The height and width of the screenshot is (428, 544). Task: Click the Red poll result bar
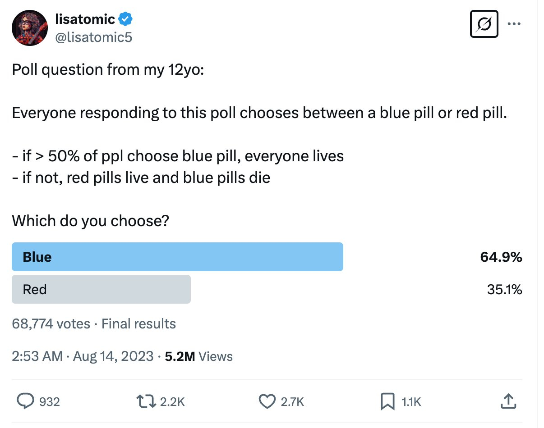coord(101,289)
